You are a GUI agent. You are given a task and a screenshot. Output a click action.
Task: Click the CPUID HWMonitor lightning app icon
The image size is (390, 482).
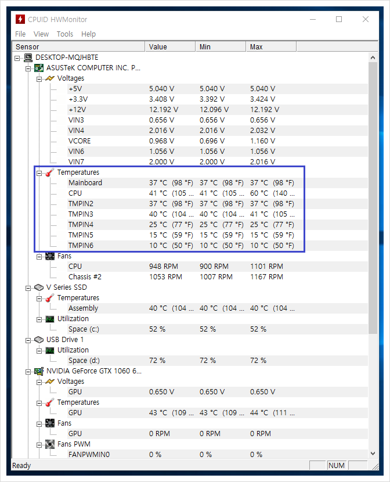point(20,19)
